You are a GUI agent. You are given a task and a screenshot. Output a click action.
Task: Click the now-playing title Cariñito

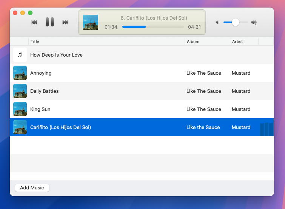[x=154, y=18]
